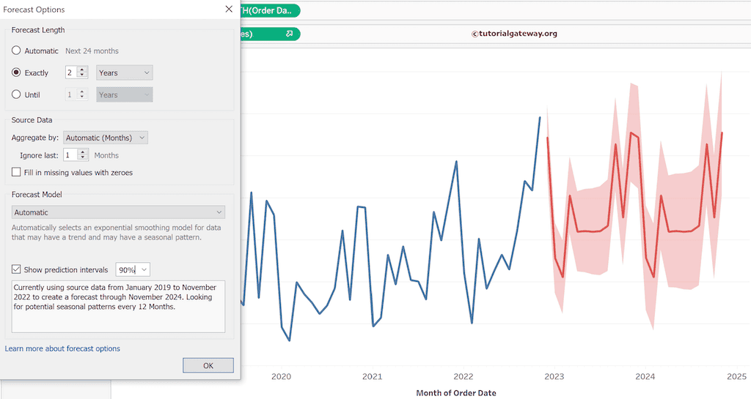Click the MONTH(Order Date) pill on shelf
The width and height of the screenshot is (751, 399).
[271, 10]
